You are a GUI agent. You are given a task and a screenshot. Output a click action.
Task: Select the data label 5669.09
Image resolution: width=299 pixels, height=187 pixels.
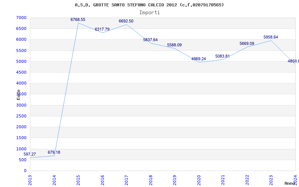tap(247, 43)
